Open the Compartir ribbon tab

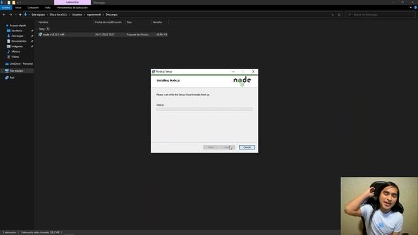(x=33, y=8)
